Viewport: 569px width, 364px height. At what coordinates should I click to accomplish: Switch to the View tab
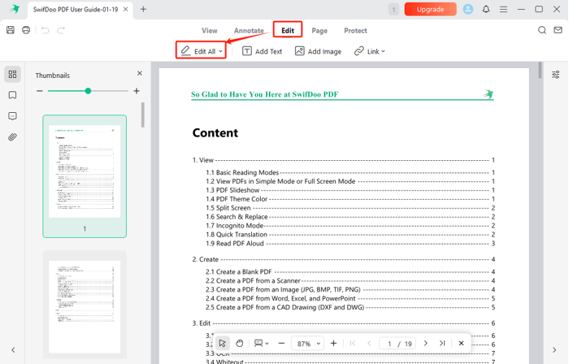[x=210, y=30]
